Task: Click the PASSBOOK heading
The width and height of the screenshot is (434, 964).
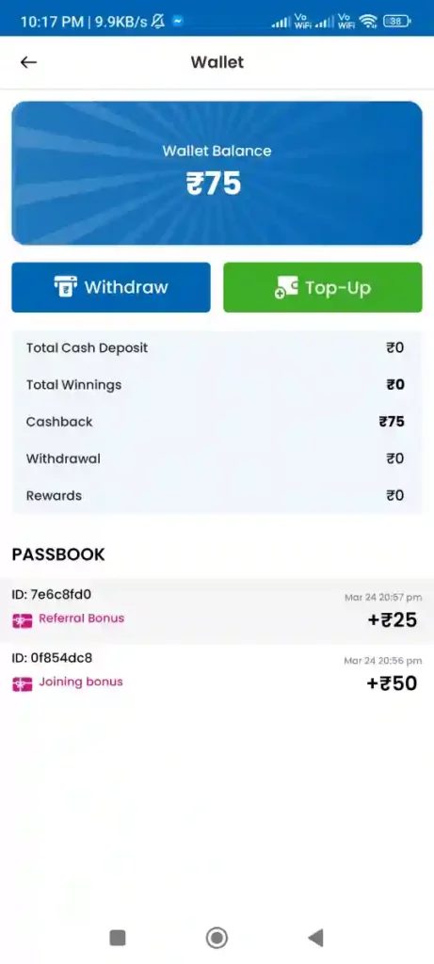Action: [x=58, y=554]
